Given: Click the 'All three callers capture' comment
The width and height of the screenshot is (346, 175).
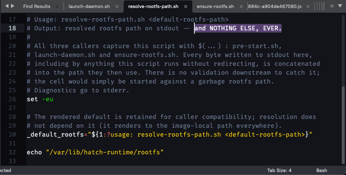Looking at the screenshot, I should coord(154,46).
